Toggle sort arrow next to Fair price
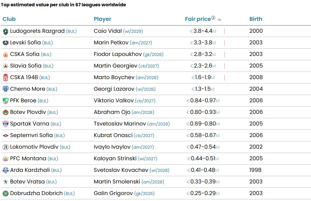 [x=219, y=20]
